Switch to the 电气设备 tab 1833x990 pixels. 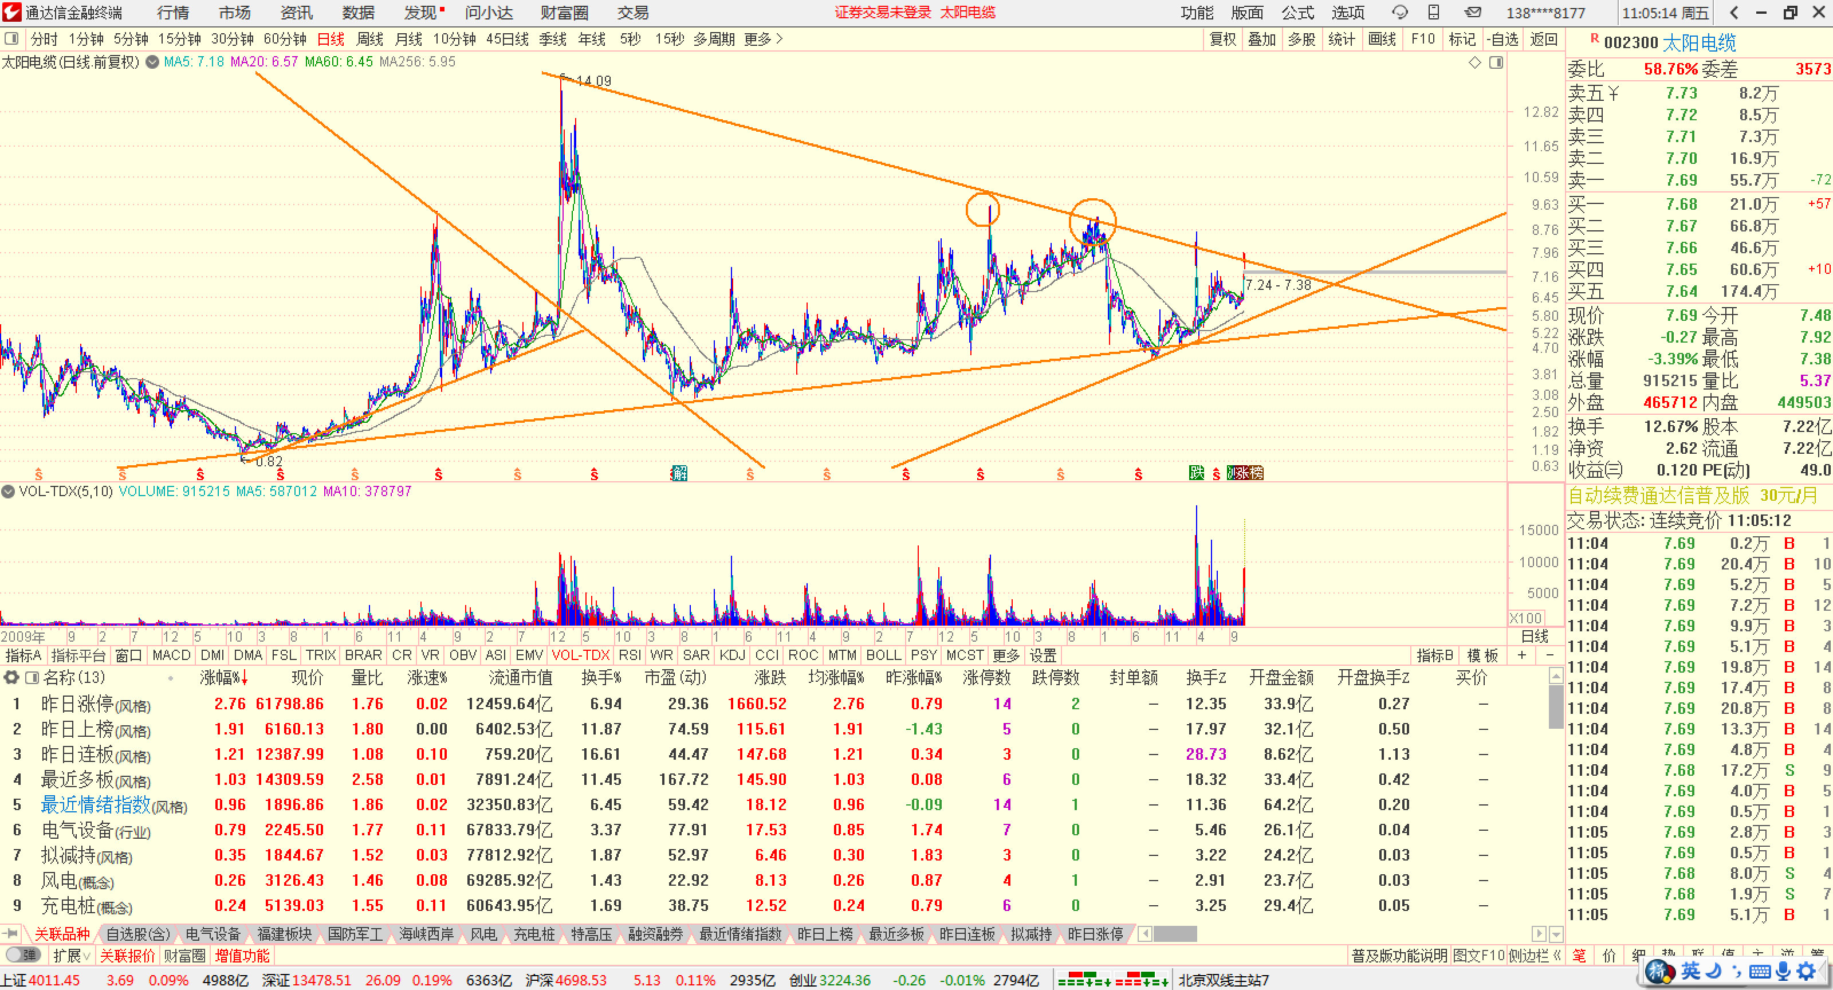point(213,933)
